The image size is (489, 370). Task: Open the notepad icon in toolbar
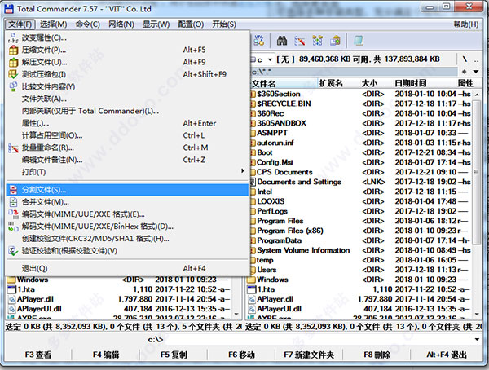pos(359,41)
